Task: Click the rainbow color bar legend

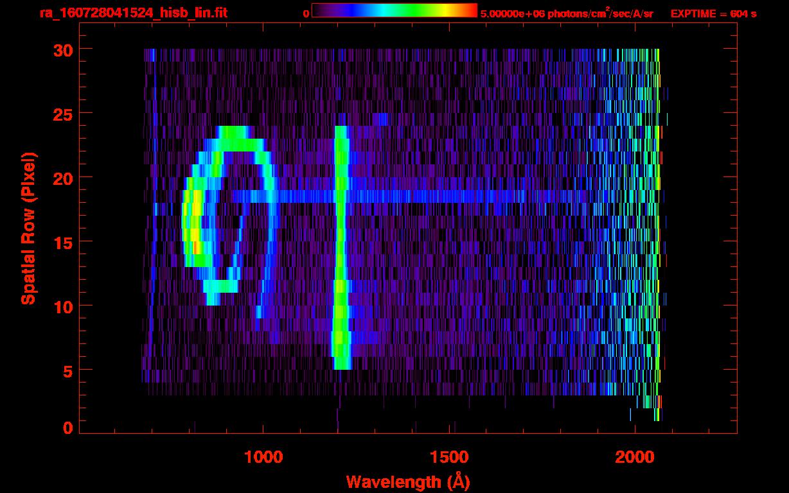Action: [x=394, y=10]
